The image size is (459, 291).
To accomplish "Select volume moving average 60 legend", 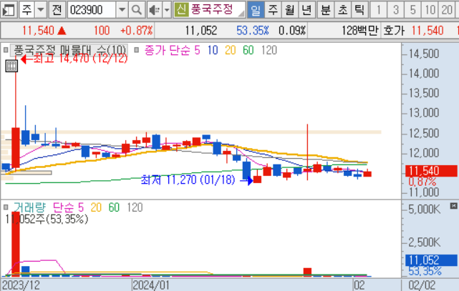I will pos(114,207).
